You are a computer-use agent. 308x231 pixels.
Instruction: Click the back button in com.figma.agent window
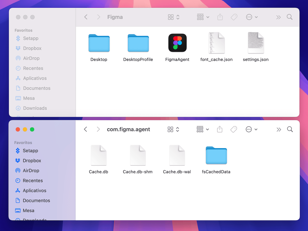tap(86, 129)
